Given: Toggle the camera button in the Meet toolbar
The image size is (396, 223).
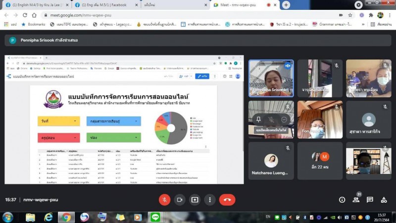Looking at the screenshot, I should point(180,199).
